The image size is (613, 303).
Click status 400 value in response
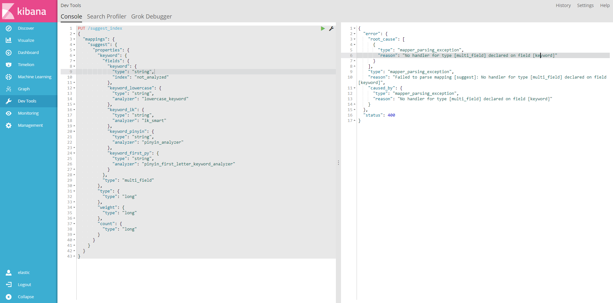pos(391,115)
